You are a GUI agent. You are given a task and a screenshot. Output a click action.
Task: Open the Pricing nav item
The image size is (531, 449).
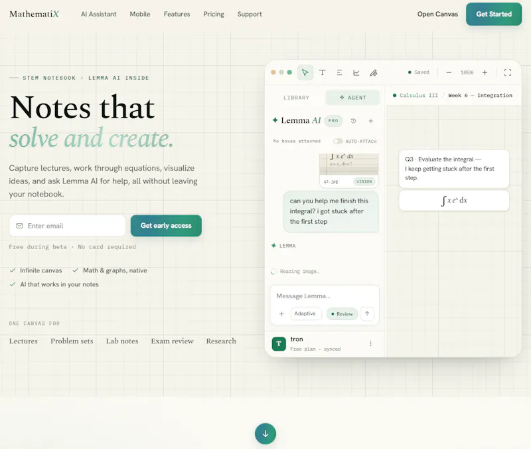tap(214, 14)
